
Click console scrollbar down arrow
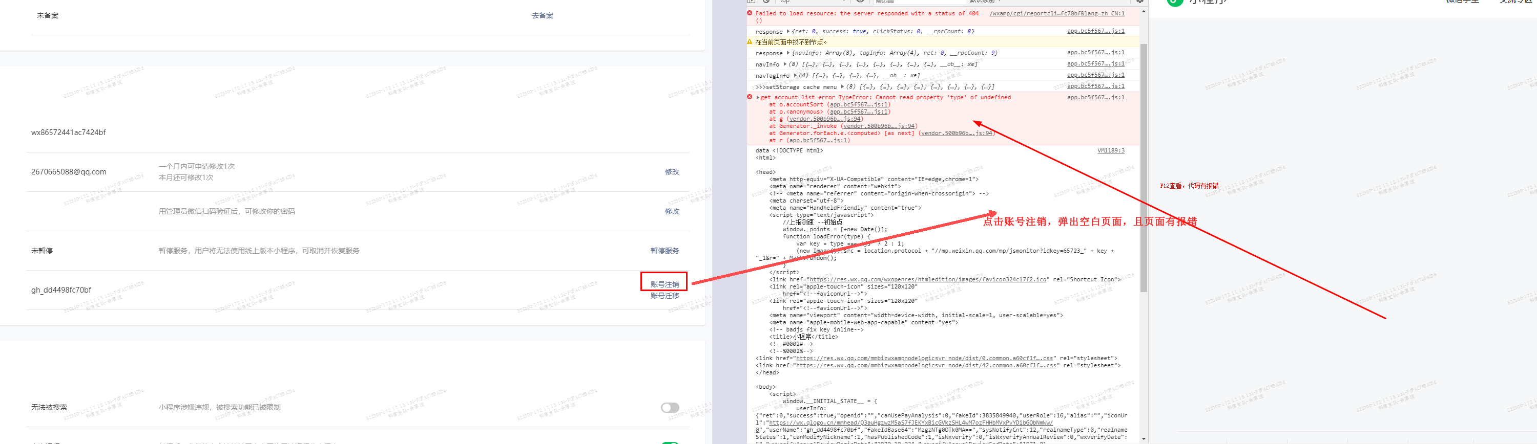point(1143,439)
